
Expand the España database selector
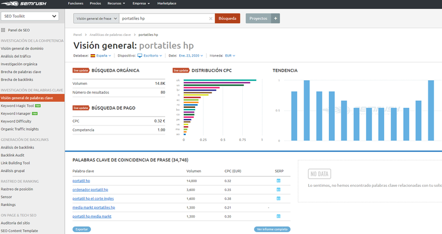[x=104, y=55]
